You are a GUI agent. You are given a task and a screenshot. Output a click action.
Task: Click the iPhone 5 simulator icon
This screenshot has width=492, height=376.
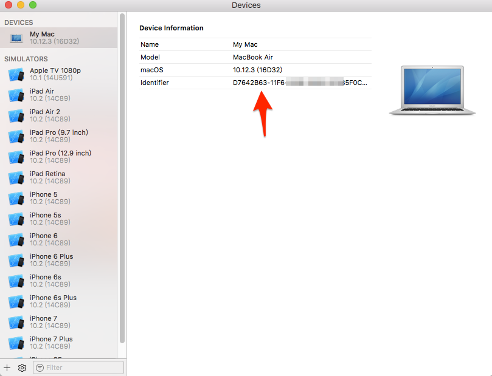coord(16,199)
